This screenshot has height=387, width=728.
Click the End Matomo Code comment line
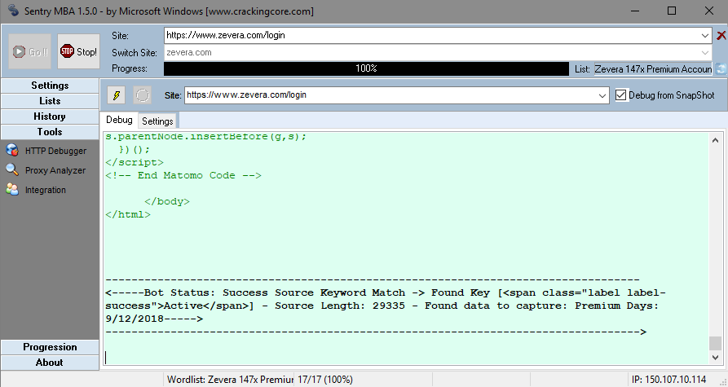tap(183, 175)
